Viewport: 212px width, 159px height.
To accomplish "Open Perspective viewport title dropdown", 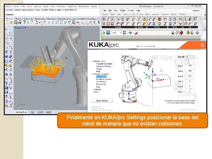I will [x=26, y=28].
